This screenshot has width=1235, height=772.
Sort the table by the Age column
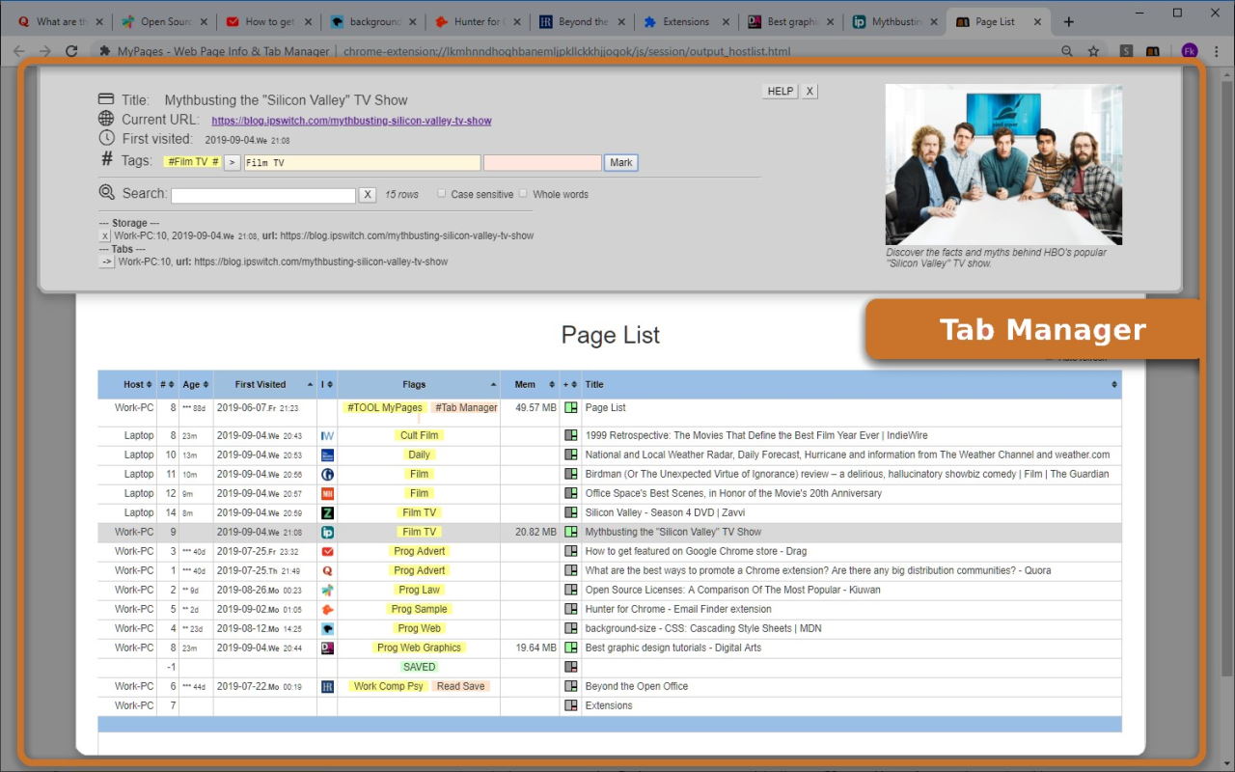click(x=196, y=384)
